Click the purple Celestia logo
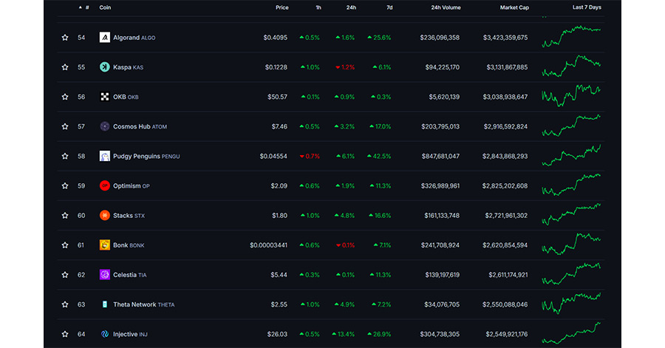 (x=105, y=275)
